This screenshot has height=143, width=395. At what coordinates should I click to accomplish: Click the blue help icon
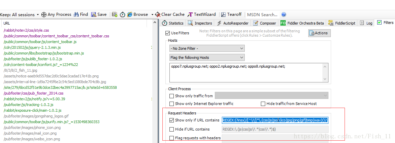point(284,14)
